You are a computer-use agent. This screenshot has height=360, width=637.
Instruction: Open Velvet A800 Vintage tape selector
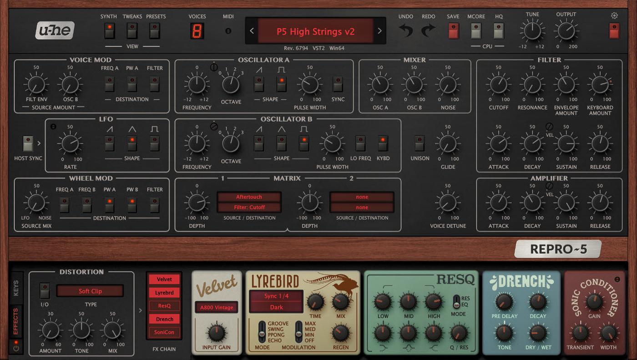tap(217, 307)
